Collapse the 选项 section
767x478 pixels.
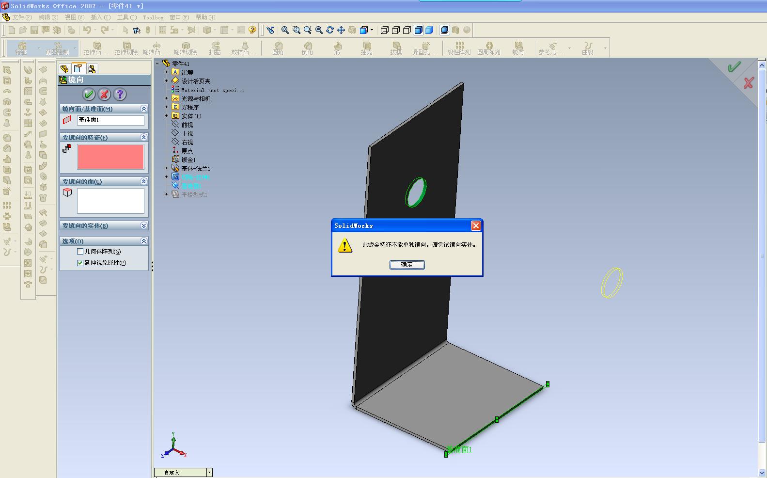click(x=143, y=240)
